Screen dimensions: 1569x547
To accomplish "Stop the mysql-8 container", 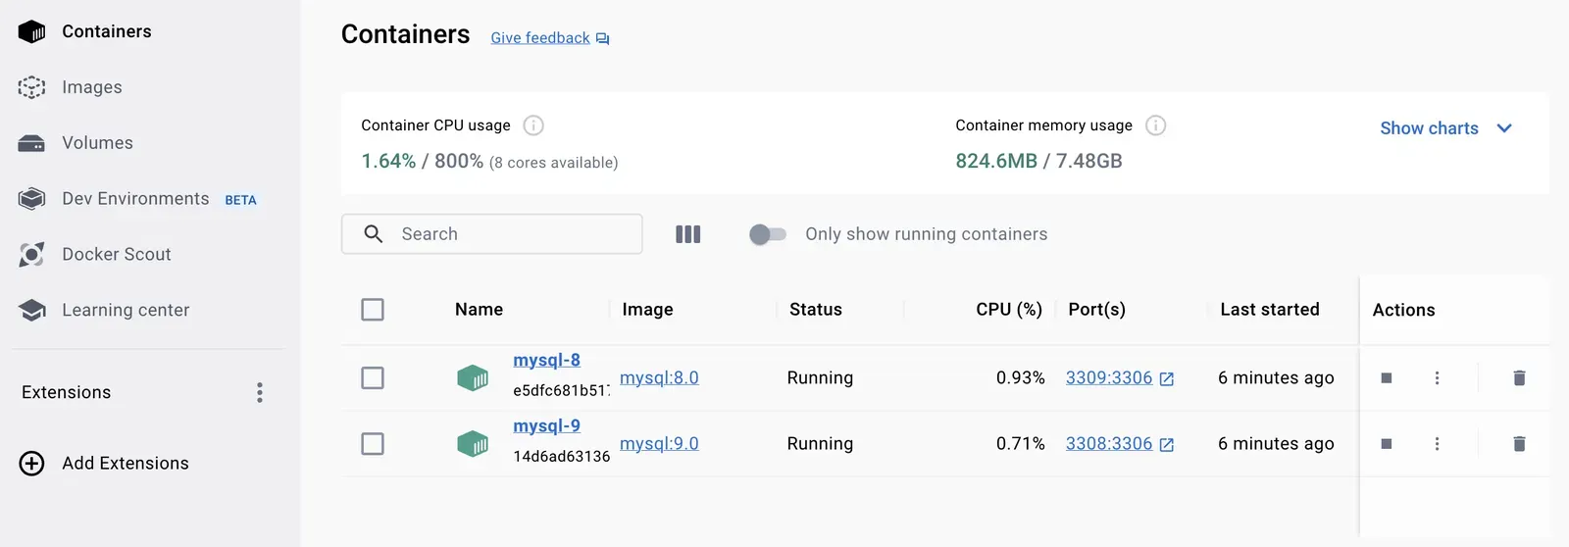I will coord(1386,378).
